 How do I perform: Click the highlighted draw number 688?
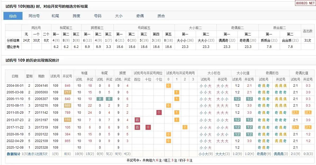click(67, 106)
